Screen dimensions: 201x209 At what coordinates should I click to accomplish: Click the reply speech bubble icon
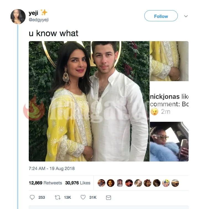pyautogui.click(x=32, y=197)
